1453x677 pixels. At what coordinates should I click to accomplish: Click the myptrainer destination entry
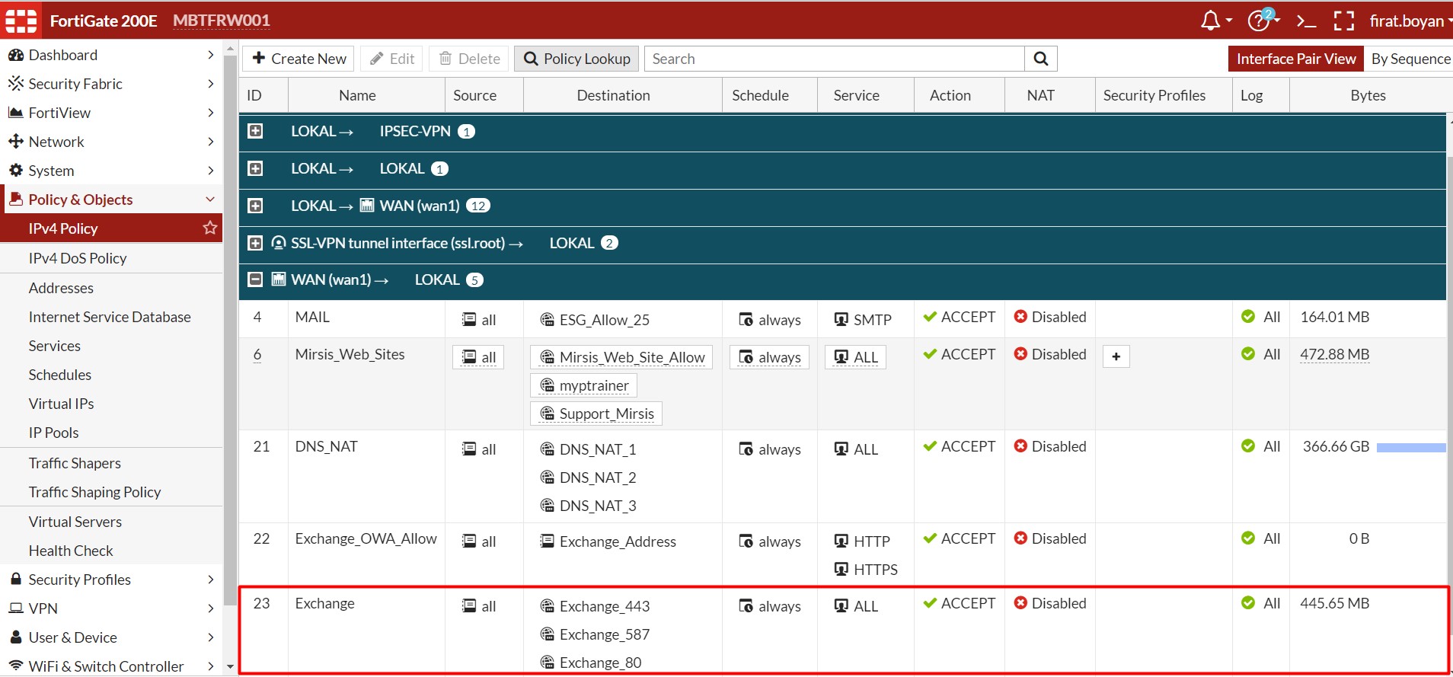tap(584, 385)
